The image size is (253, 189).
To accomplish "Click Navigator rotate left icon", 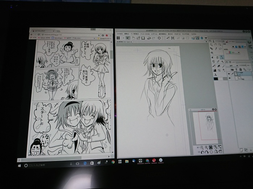I will (202, 152).
